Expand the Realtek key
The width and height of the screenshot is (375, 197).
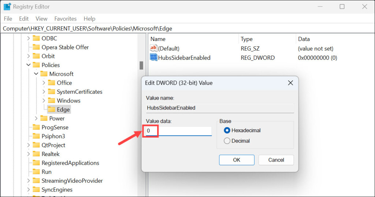pyautogui.click(x=29, y=154)
